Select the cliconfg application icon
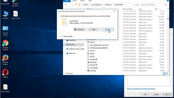 [88, 71]
